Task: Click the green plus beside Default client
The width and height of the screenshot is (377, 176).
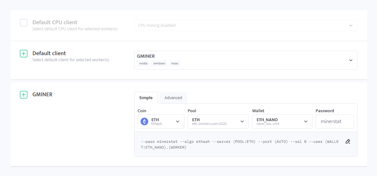Action: [24, 54]
